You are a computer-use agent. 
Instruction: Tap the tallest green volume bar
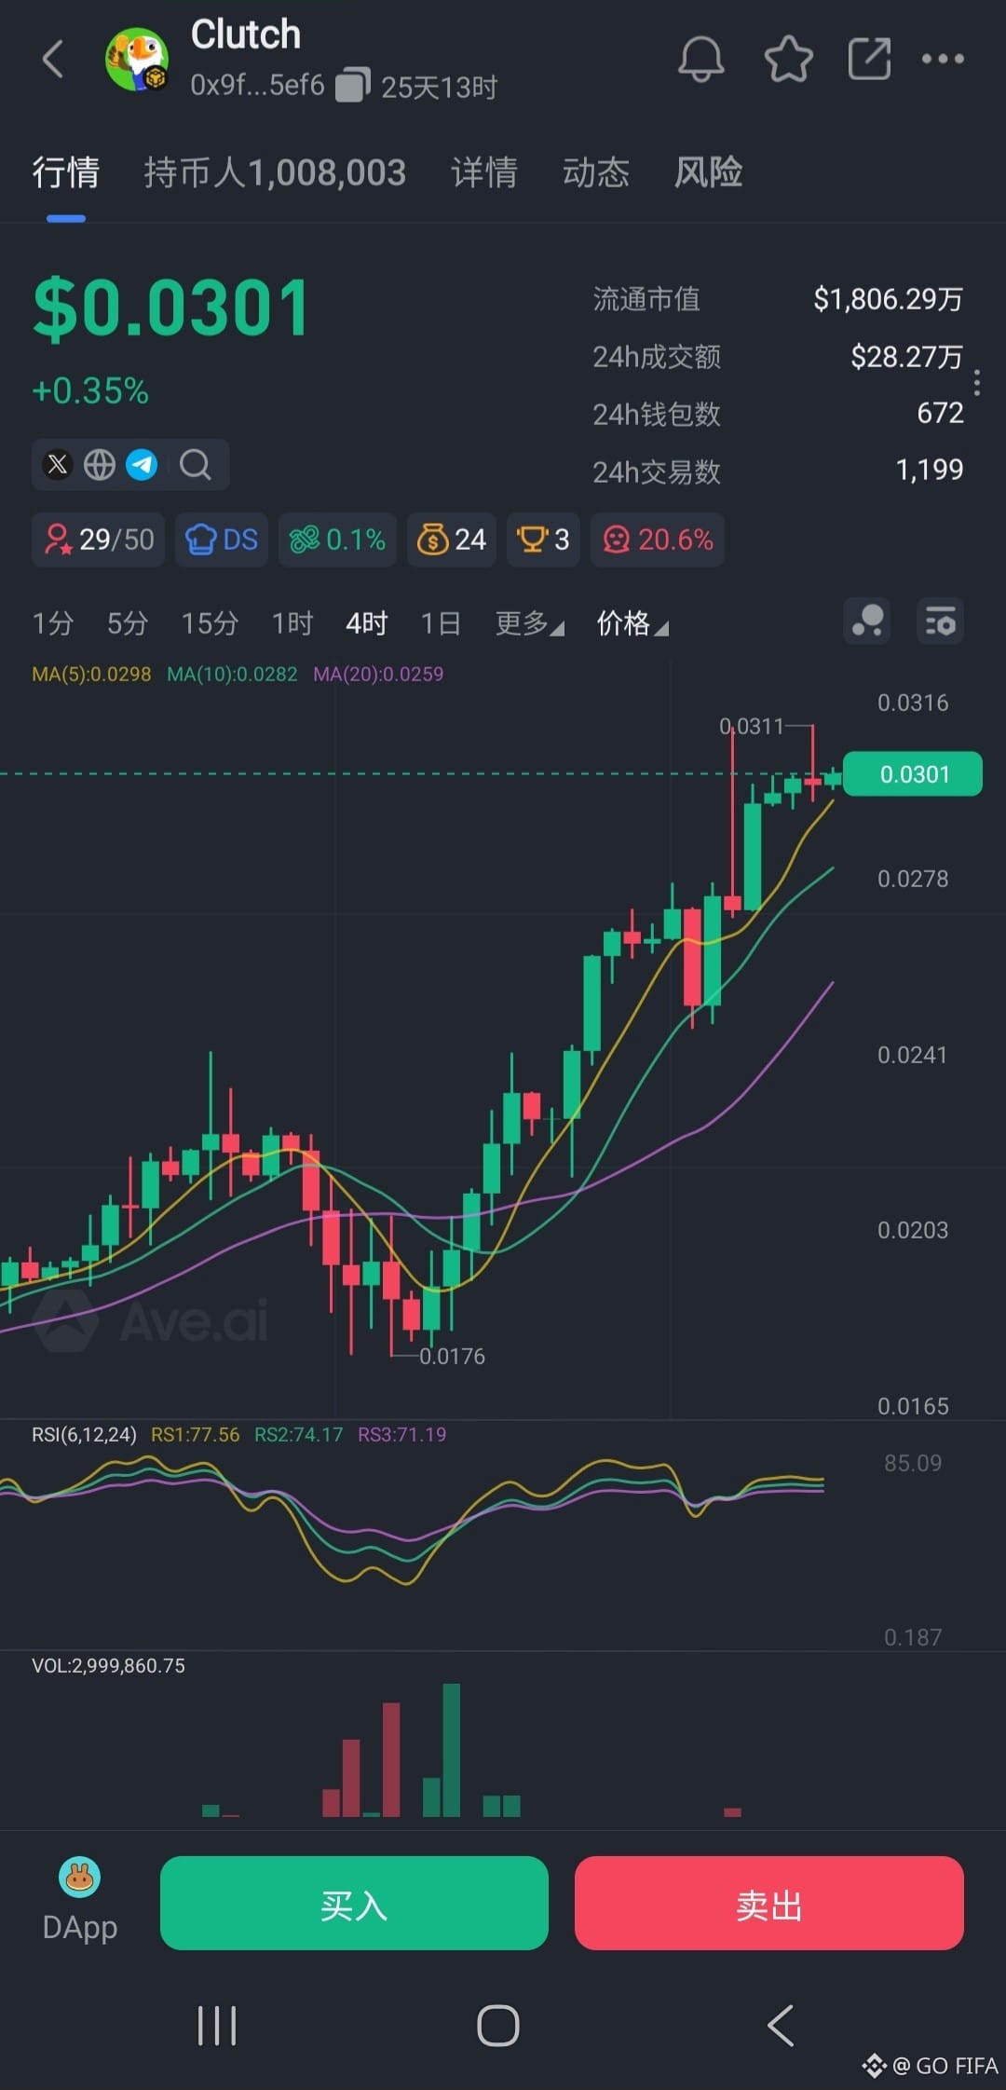click(452, 1750)
